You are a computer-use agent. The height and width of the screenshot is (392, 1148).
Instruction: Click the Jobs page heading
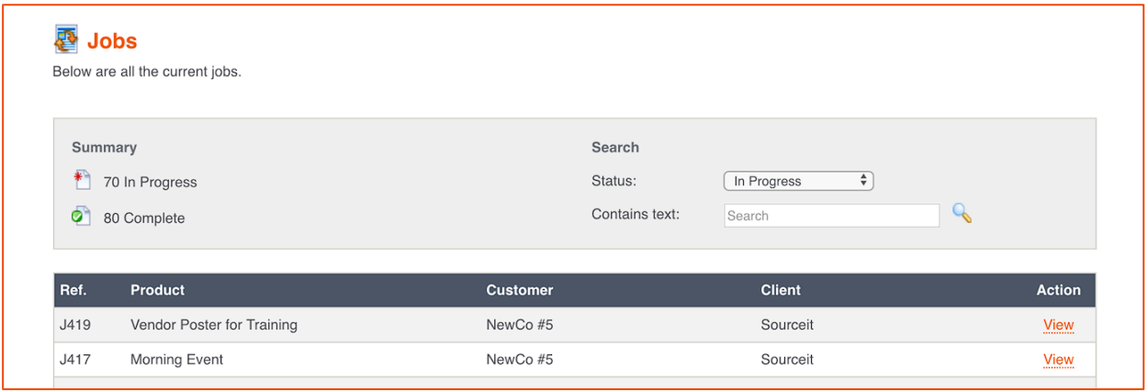(x=112, y=41)
